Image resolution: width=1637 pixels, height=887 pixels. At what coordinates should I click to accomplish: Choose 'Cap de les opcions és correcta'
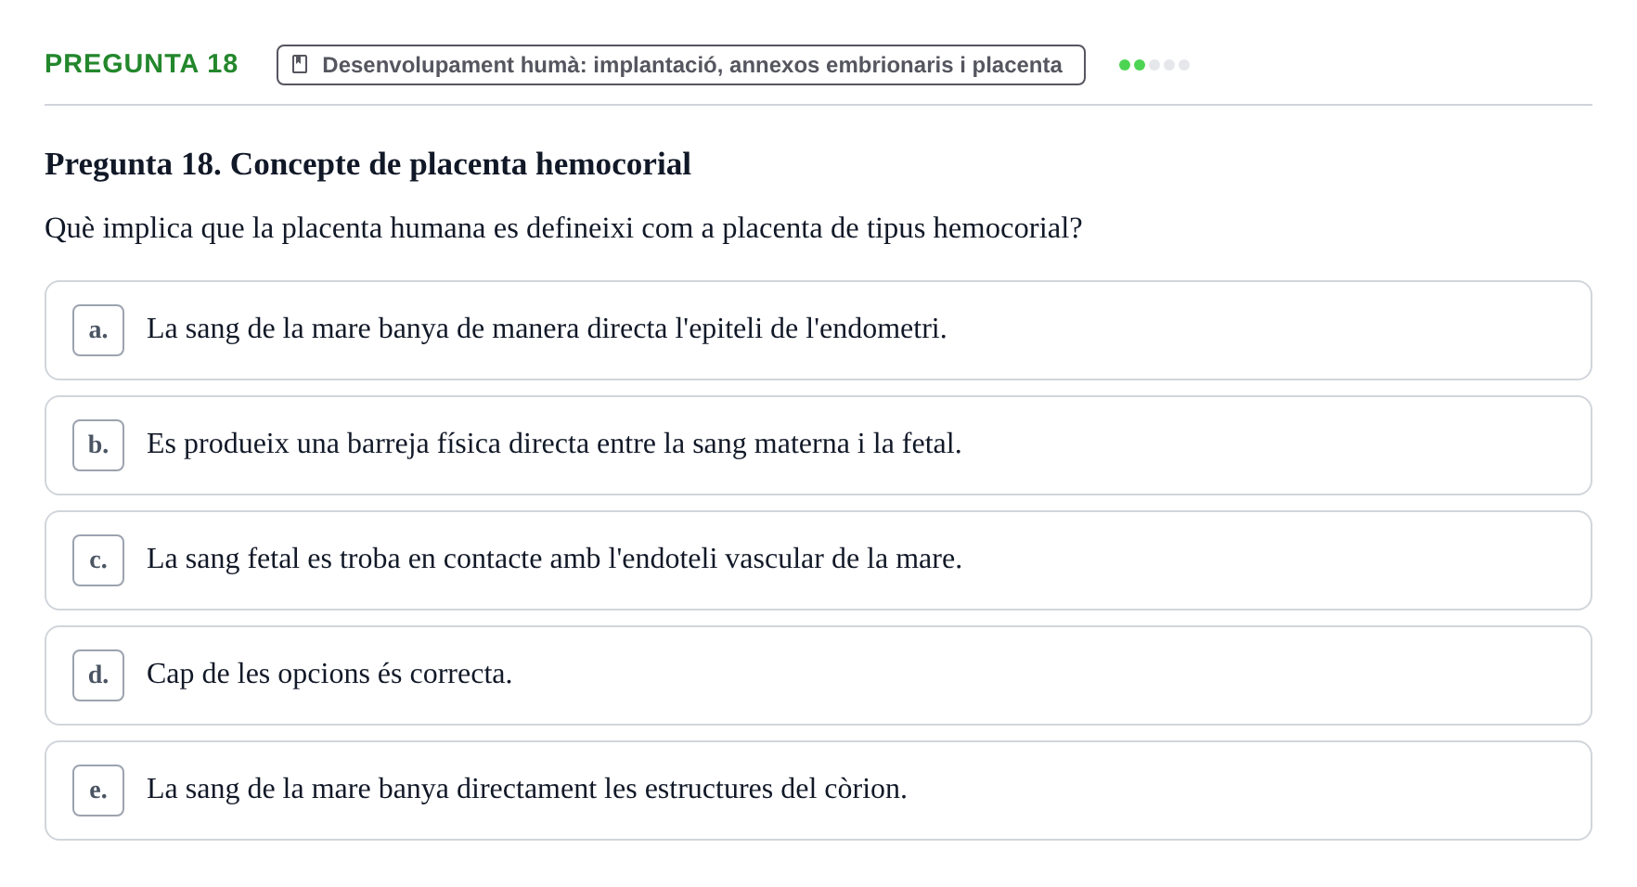click(818, 675)
